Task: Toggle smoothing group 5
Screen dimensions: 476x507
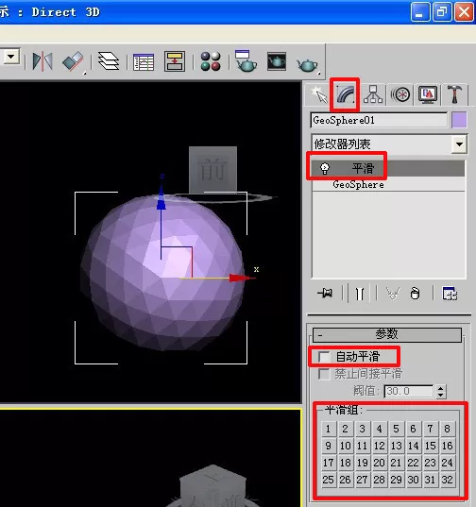Action: click(396, 429)
